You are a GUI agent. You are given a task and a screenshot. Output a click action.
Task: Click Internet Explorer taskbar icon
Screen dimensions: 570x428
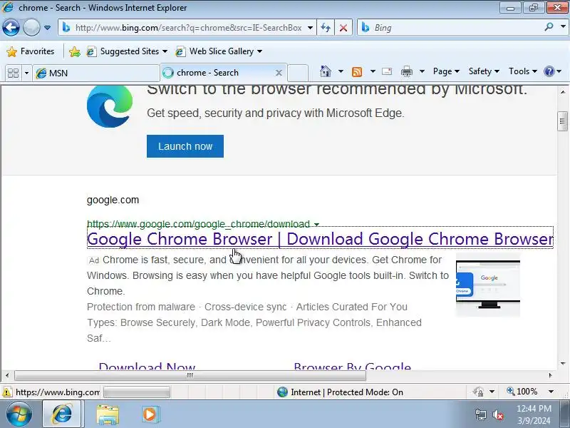(63, 414)
